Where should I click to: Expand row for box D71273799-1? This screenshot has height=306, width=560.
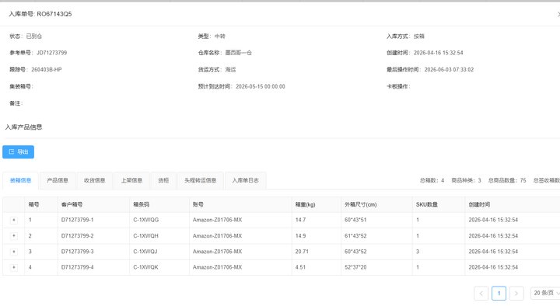coord(13,220)
